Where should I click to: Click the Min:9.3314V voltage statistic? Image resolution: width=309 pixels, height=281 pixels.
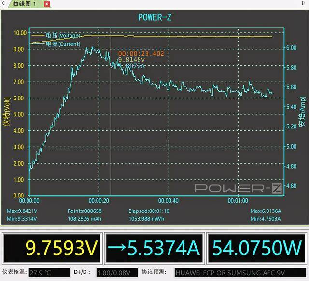tap(22, 219)
